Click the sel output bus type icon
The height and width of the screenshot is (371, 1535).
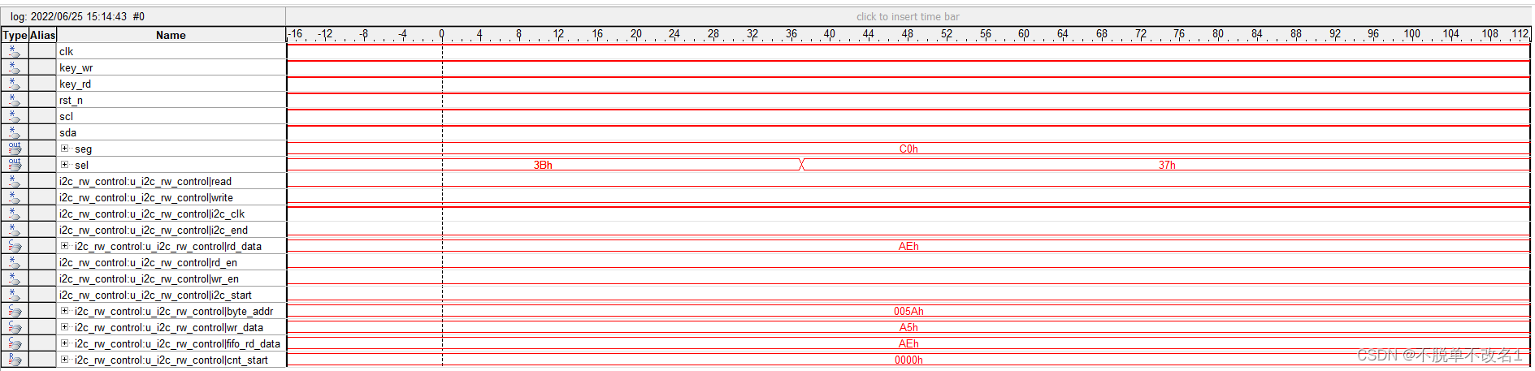(15, 165)
